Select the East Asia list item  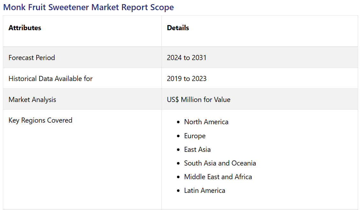coord(197,150)
